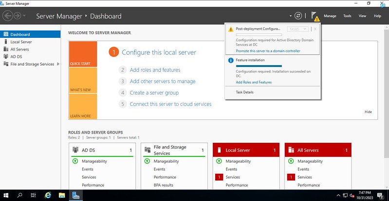Open the notifications flag with warning
Image resolution: width=389 pixels, height=201 pixels.
[x=315, y=16]
